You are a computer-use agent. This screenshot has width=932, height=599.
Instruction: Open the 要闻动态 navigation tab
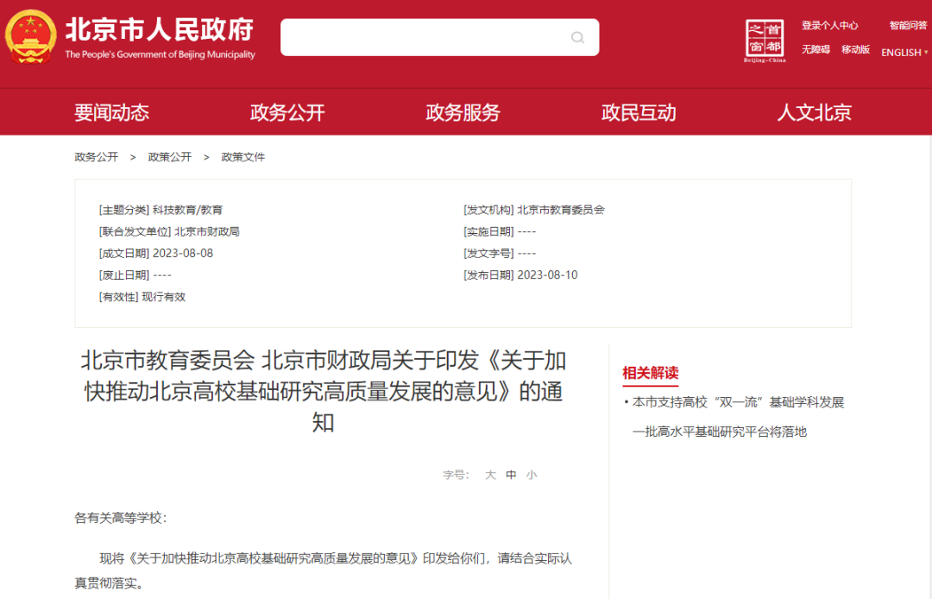point(111,113)
